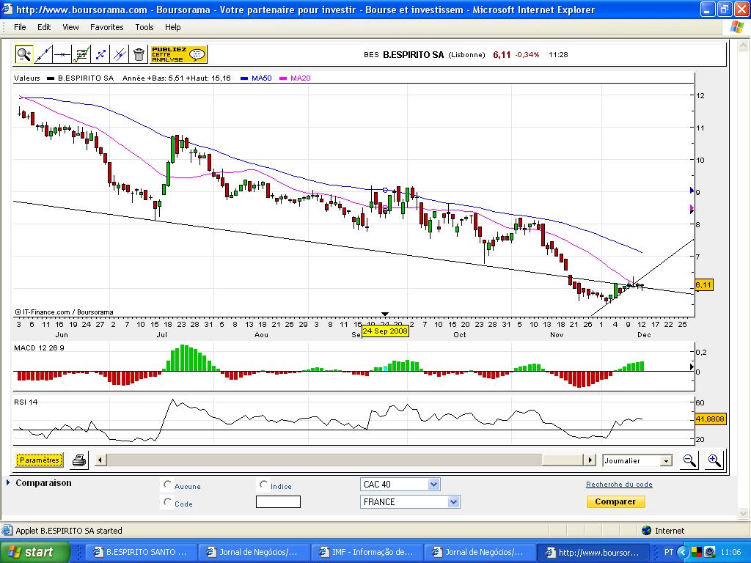751x563 pixels.
Task: Click the Windows Start button
Action: [x=35, y=551]
